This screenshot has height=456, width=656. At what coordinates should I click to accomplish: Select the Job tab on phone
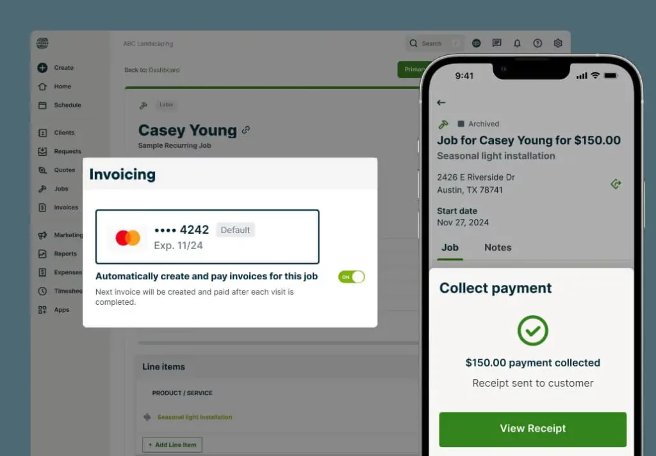[x=450, y=247]
